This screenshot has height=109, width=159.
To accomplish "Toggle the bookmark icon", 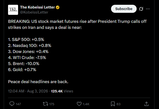I will [113, 104].
